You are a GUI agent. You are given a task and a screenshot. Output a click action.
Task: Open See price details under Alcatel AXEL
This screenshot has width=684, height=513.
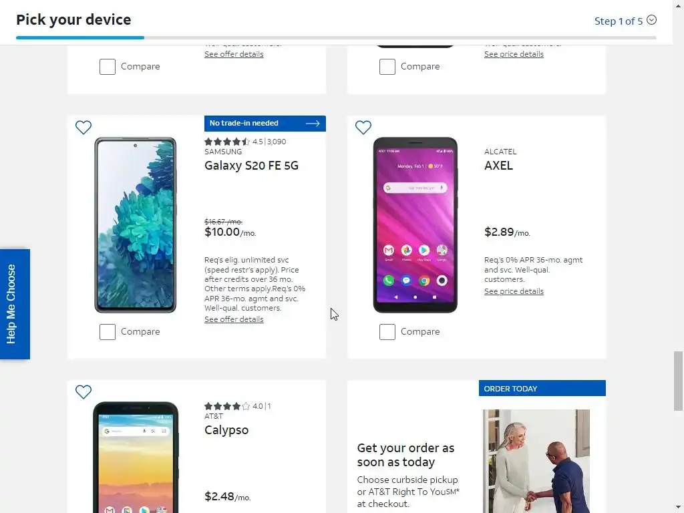pos(514,291)
